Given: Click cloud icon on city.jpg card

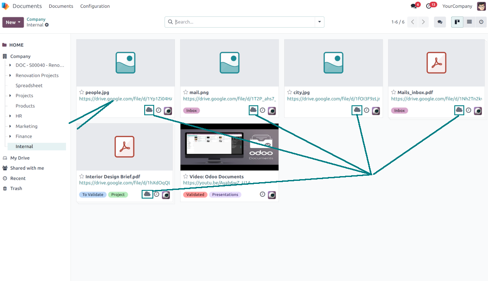Looking at the screenshot, I should click(x=357, y=110).
